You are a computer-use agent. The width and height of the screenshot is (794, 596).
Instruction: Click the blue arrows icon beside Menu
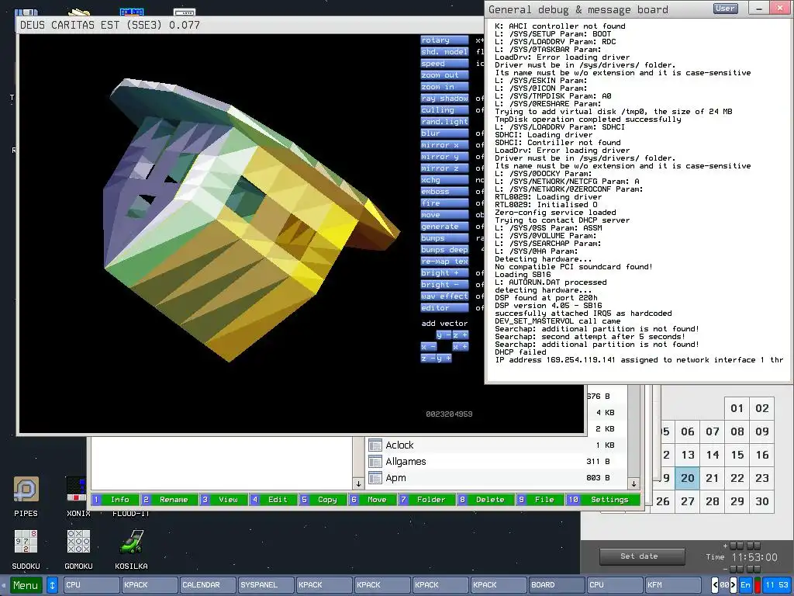(52, 585)
